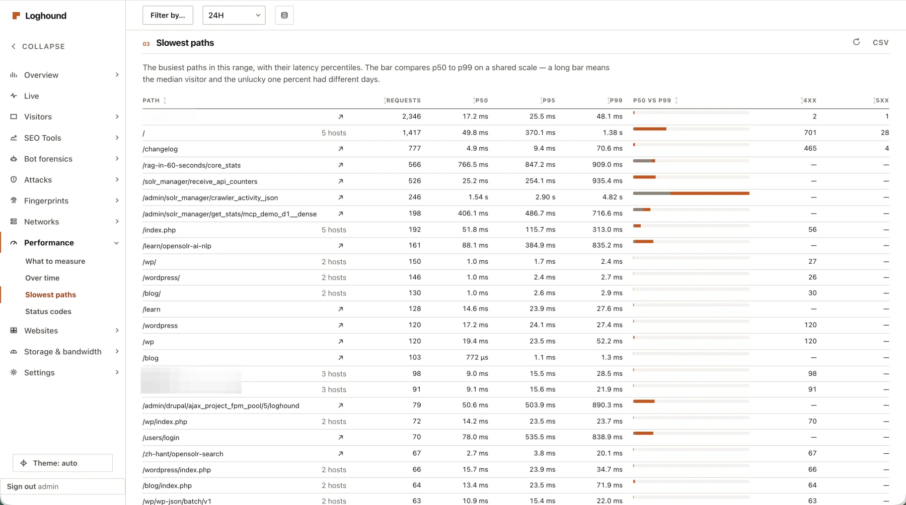Screen dimensions: 906x505
Task: Open Over time performance page
Action: (x=42, y=278)
